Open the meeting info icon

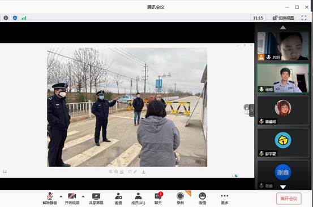point(6,18)
